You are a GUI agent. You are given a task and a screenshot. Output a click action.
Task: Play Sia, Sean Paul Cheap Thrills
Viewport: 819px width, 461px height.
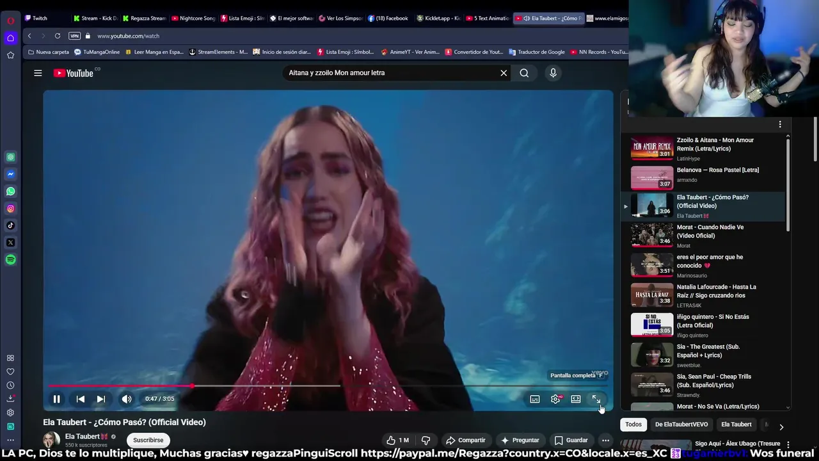[704, 385]
